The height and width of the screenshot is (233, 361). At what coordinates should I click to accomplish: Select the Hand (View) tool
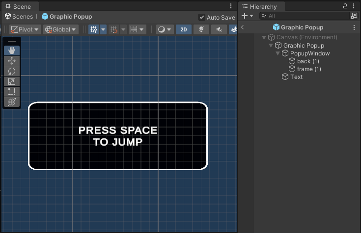click(12, 51)
